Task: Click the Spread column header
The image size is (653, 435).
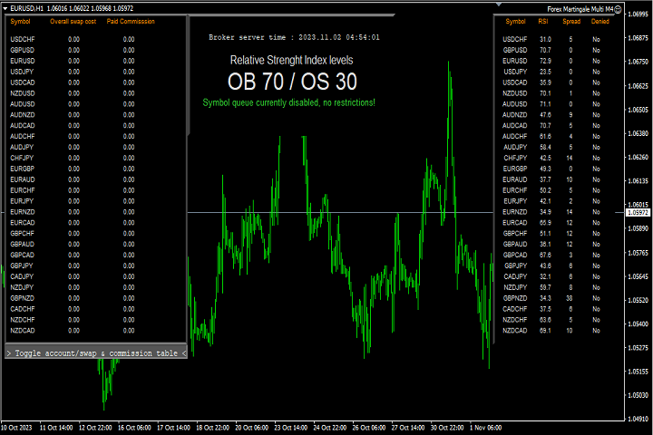Action: coord(571,21)
